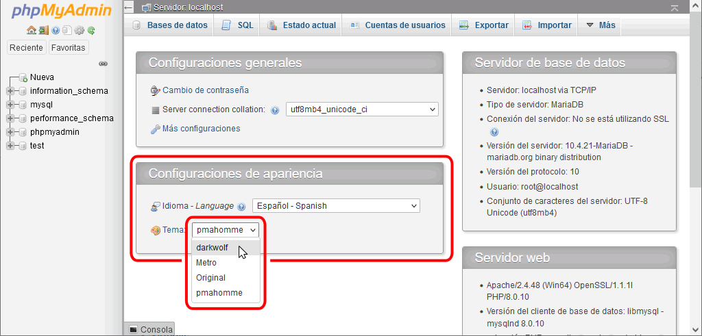Open the Exportar tab
The height and width of the screenshot is (336, 702).
[x=485, y=25]
